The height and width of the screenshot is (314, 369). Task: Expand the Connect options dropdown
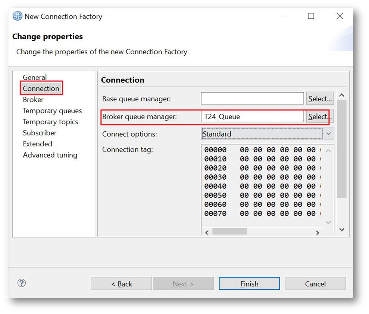click(x=328, y=134)
